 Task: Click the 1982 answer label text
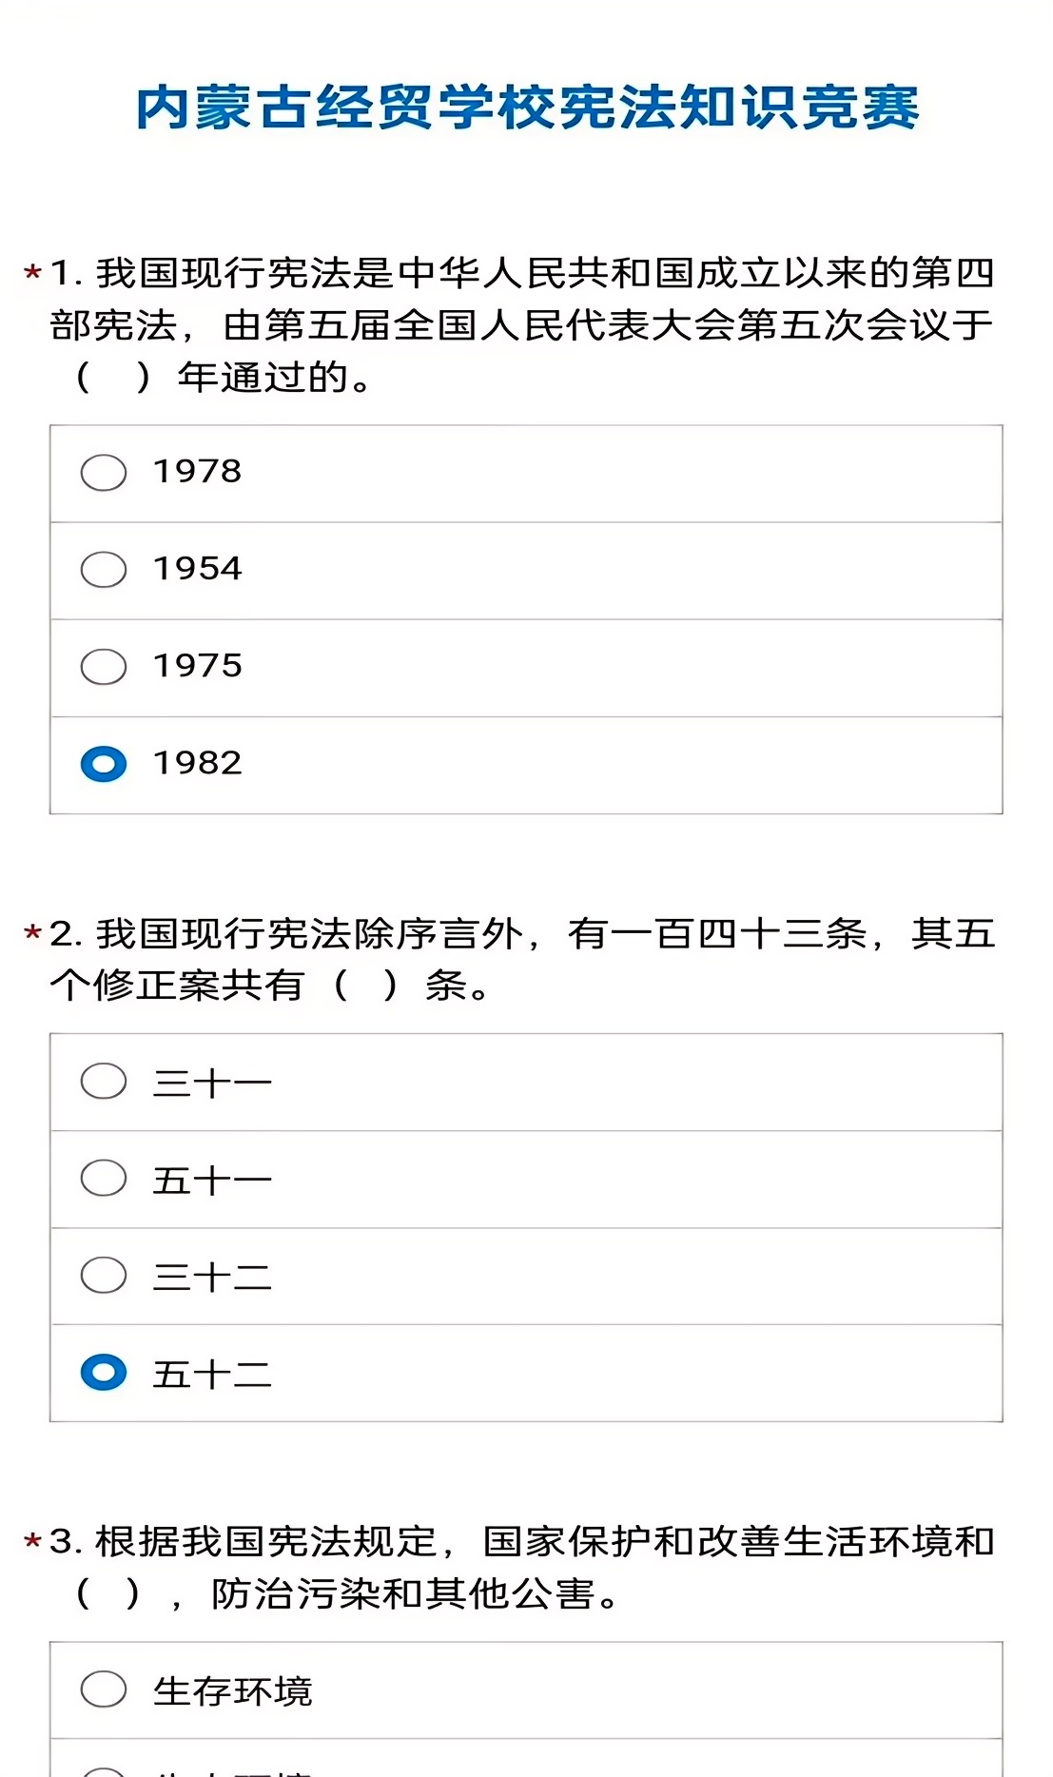198,763
